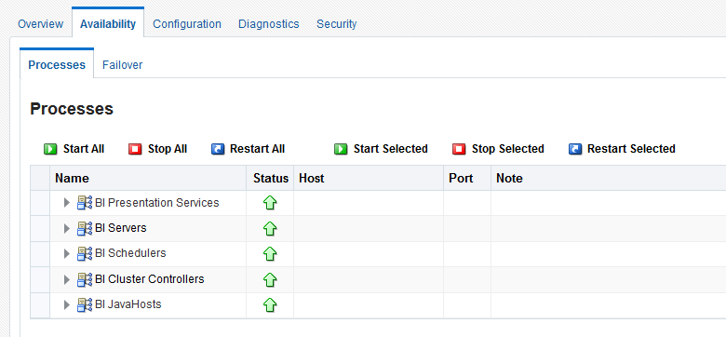Expand the BI JavaHosts row
Screen dimensions: 726x337
(67, 304)
